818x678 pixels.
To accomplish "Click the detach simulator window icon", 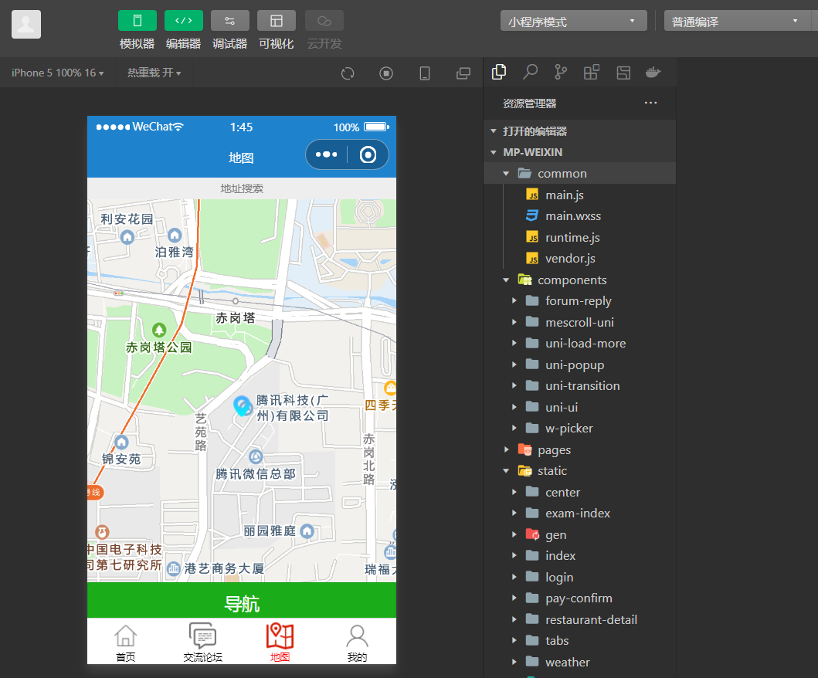I will coord(463,73).
